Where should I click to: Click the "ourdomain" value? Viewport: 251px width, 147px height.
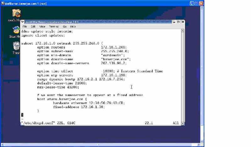113,55
